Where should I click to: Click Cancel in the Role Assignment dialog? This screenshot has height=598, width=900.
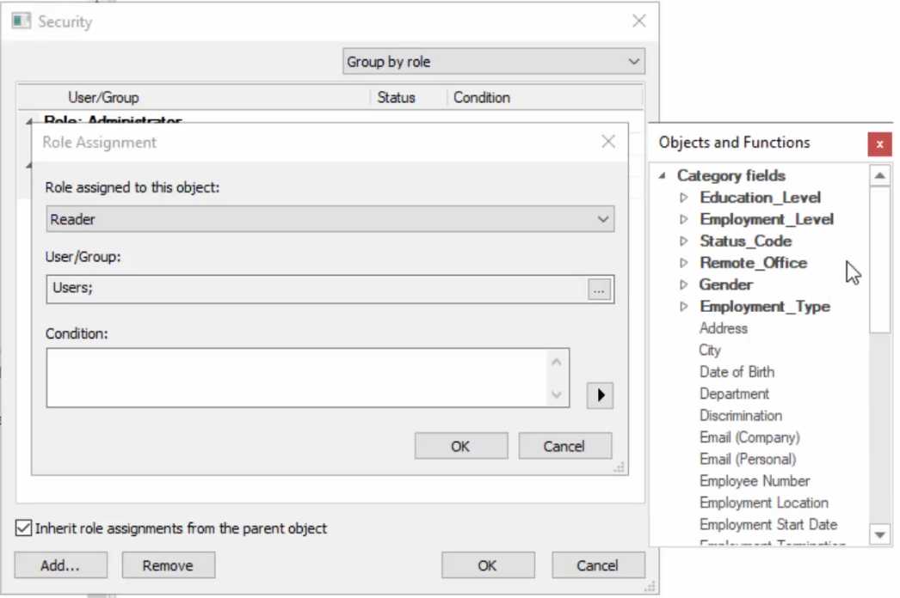pyautogui.click(x=564, y=446)
